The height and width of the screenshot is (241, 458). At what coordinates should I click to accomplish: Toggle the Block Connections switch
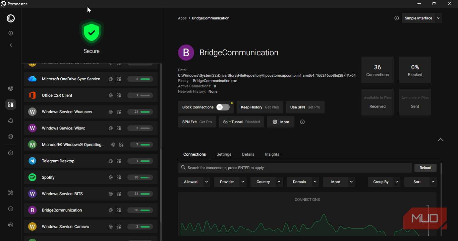point(223,107)
